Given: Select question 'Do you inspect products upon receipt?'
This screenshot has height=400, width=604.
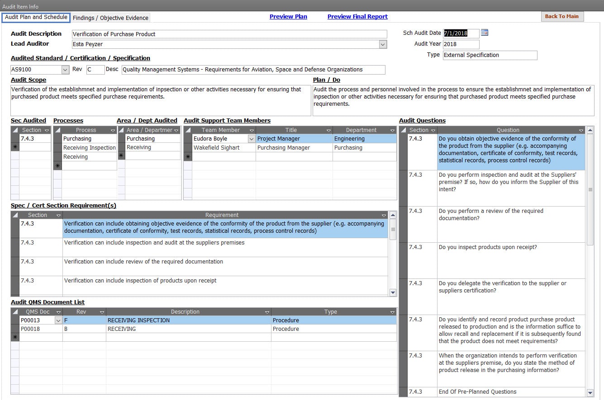Looking at the screenshot, I should coord(511,260).
